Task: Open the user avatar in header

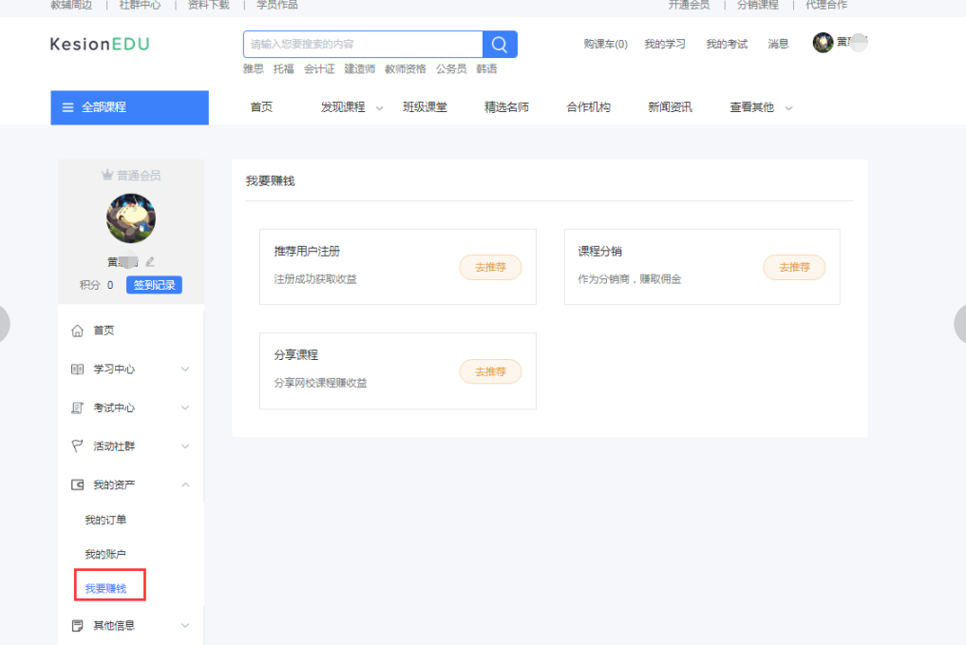Action: pos(823,43)
